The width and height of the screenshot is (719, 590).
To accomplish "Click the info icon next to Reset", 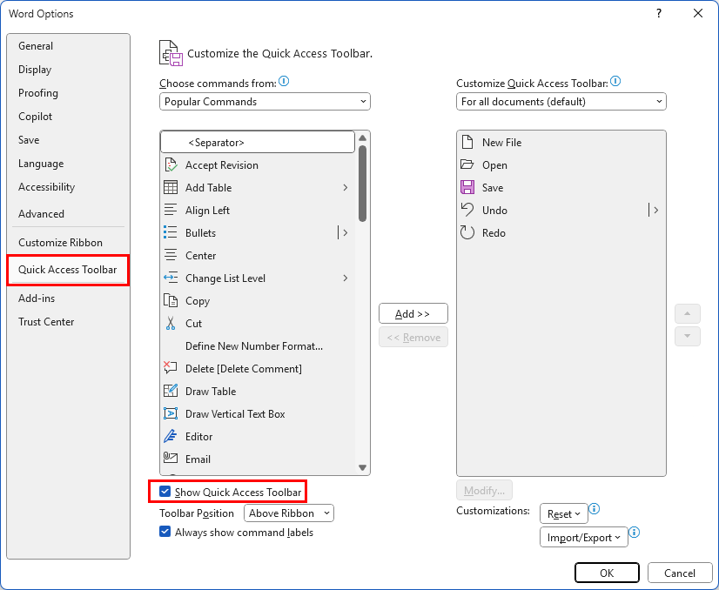I will (595, 509).
